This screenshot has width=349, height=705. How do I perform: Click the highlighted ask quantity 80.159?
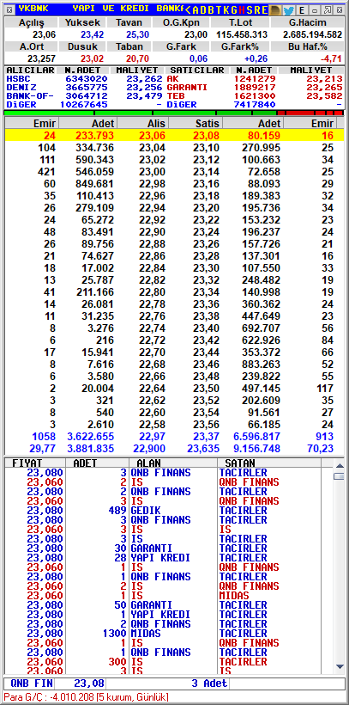pos(262,136)
